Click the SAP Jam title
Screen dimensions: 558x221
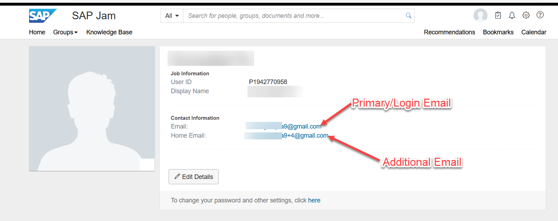94,16
